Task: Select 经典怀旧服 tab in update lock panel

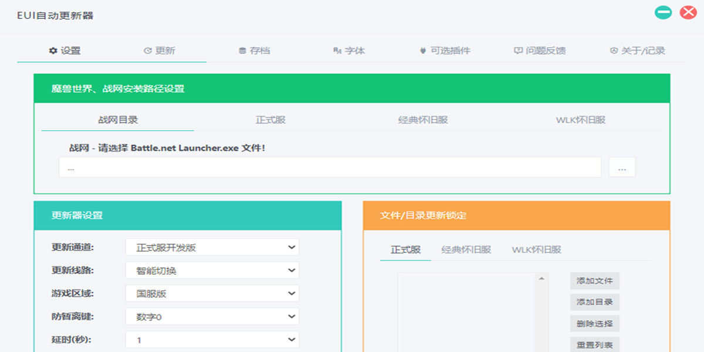Action: 466,249
